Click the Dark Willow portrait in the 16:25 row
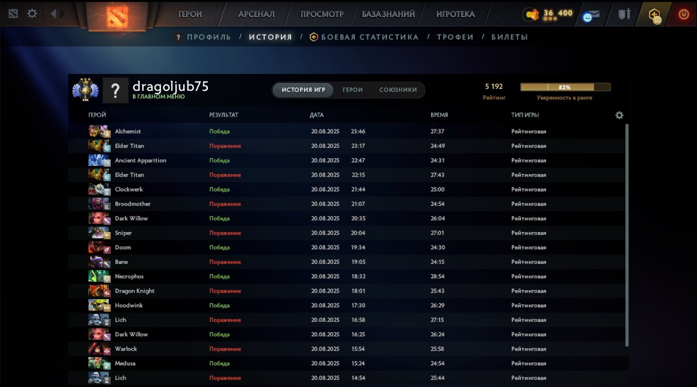697x387 pixels. (x=99, y=335)
